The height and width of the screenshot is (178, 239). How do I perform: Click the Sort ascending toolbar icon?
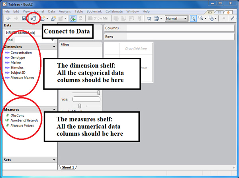[123, 18]
